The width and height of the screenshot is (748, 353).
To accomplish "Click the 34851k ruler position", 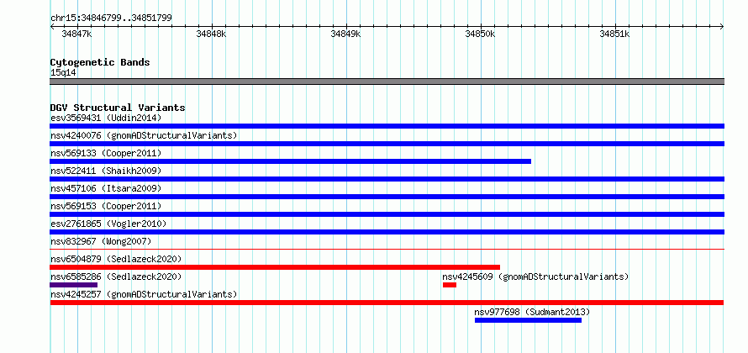I will click(615, 34).
